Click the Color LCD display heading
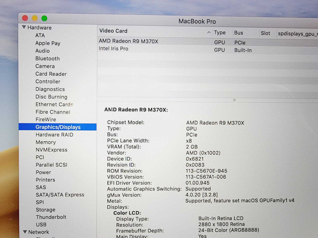Screen dimensions: 318x238 pos(127,213)
